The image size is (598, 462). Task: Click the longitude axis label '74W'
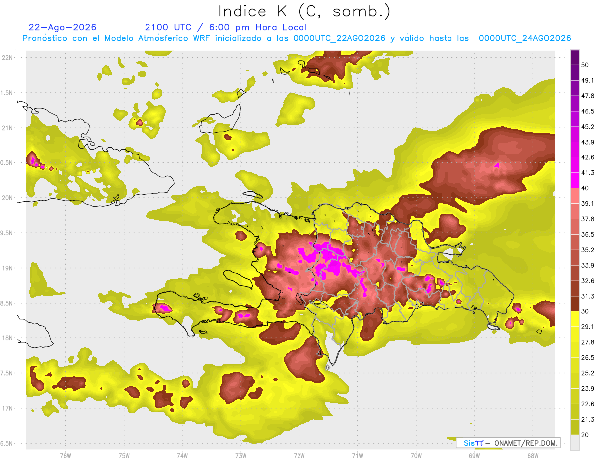pyautogui.click(x=182, y=455)
